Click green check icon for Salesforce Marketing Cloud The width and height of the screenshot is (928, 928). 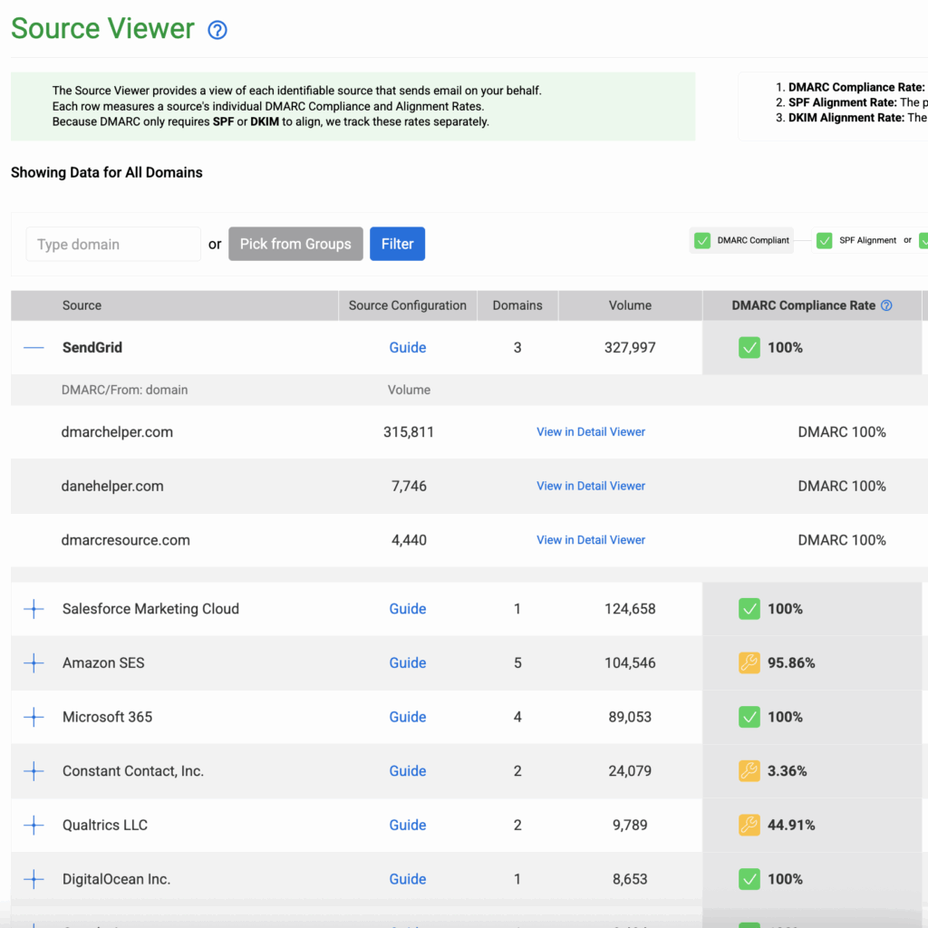(749, 608)
